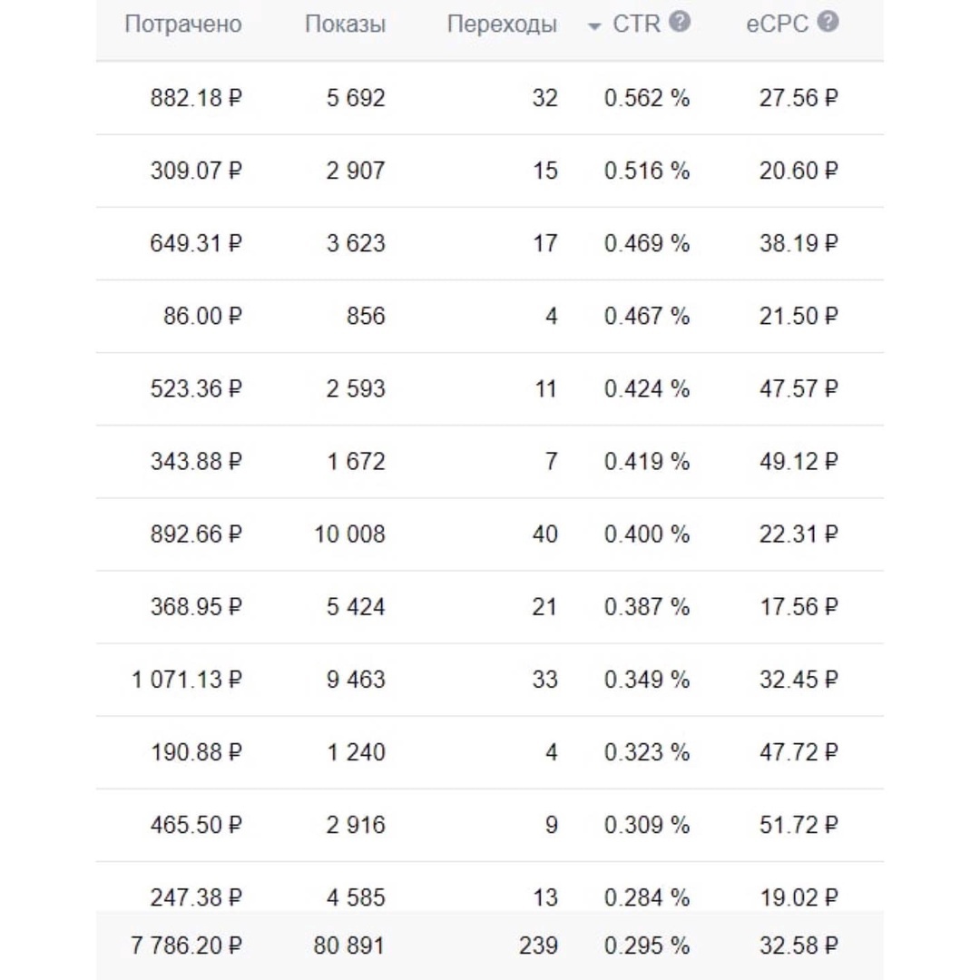The image size is (980, 980).
Task: Click the total 80 891 impressions value
Action: click(x=349, y=946)
